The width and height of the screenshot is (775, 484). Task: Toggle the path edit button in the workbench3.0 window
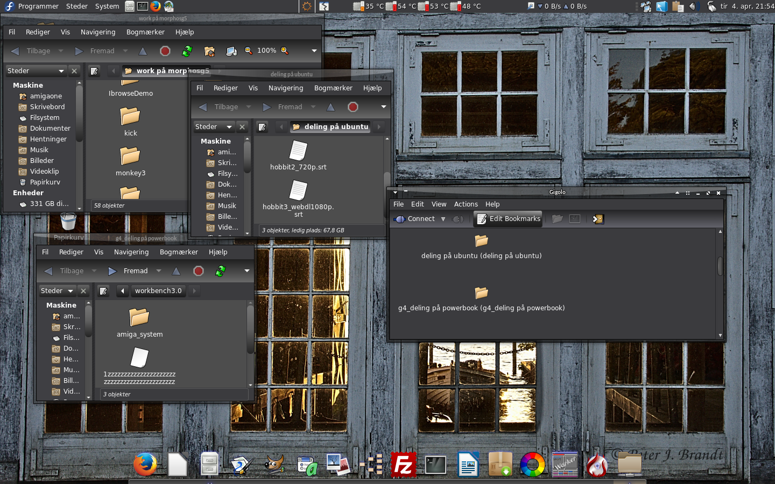click(x=103, y=291)
